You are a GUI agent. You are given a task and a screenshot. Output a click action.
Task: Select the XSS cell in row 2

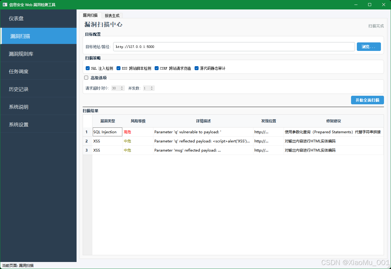[x=107, y=141]
